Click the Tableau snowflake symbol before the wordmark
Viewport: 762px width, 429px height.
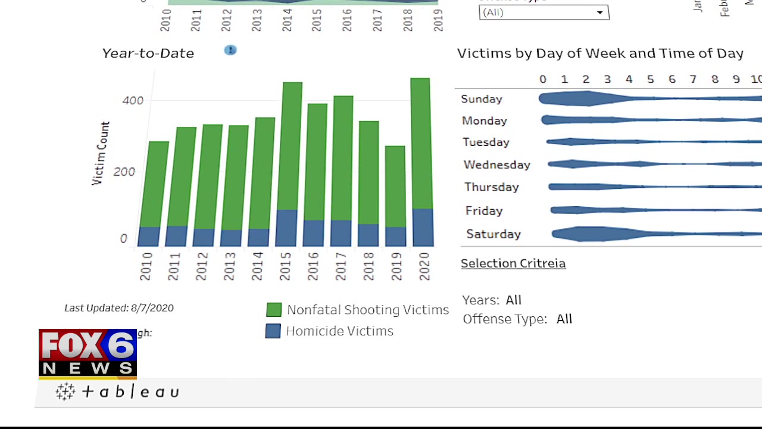coord(65,391)
